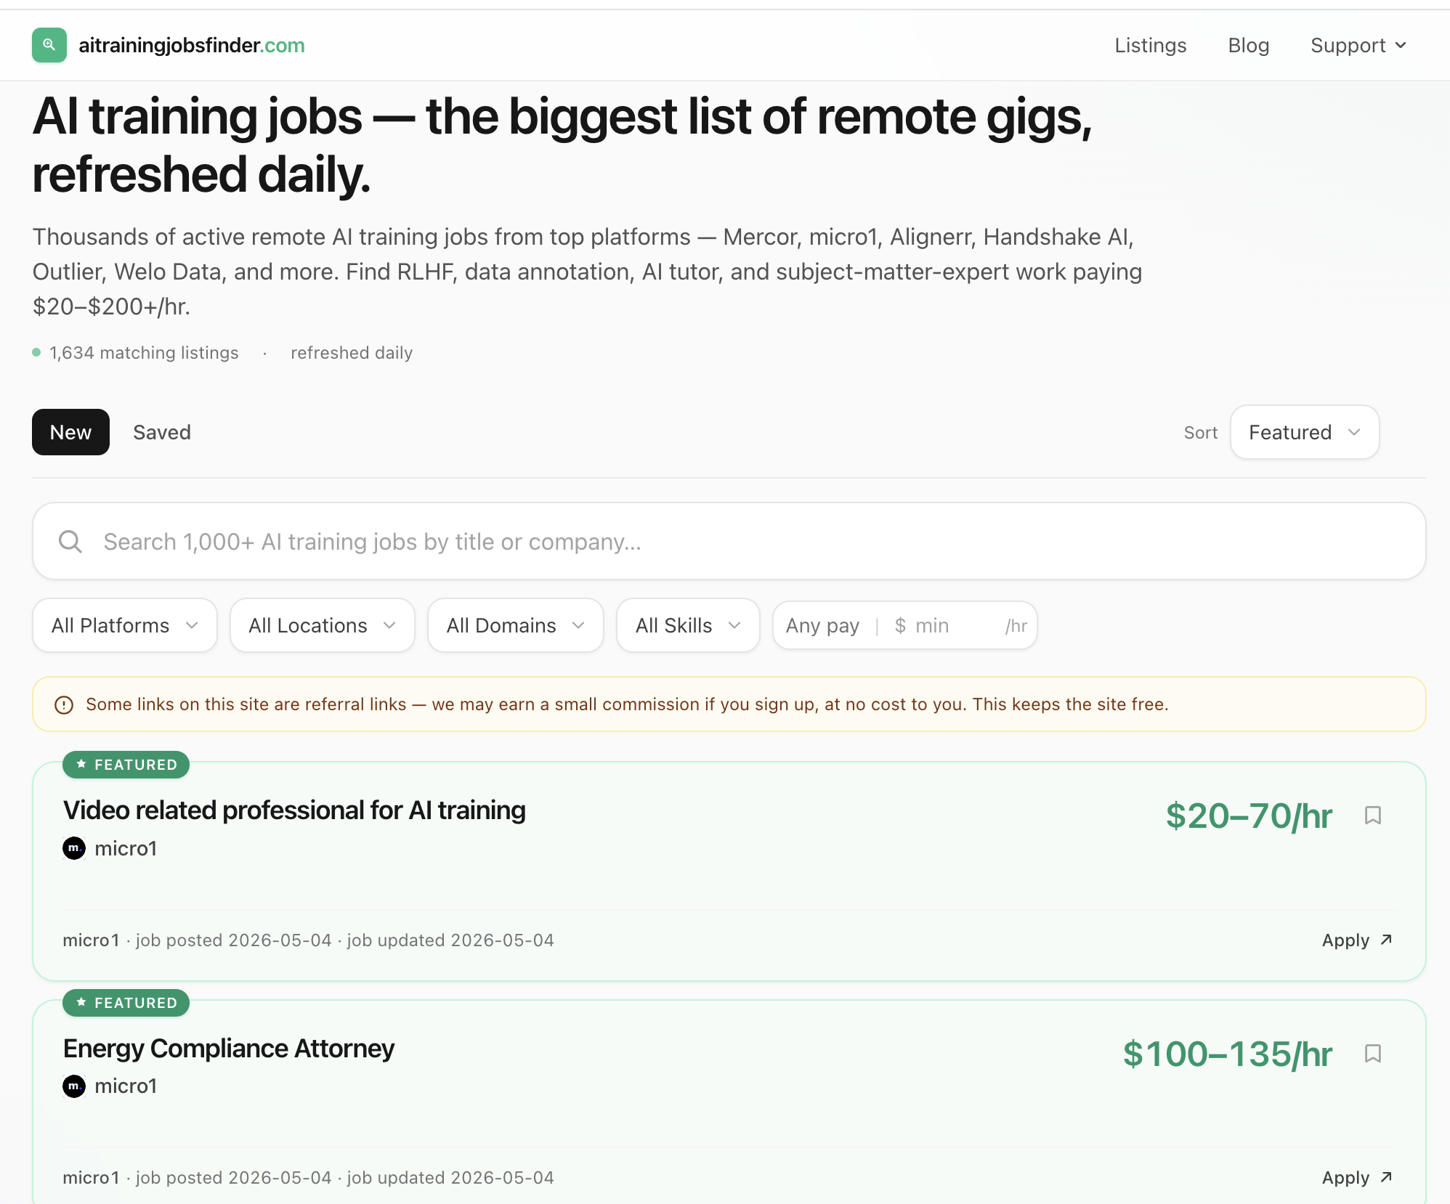Click the aitrainingjobsfinder.com site name
Image resolution: width=1450 pixels, height=1204 pixels.
coord(192,45)
